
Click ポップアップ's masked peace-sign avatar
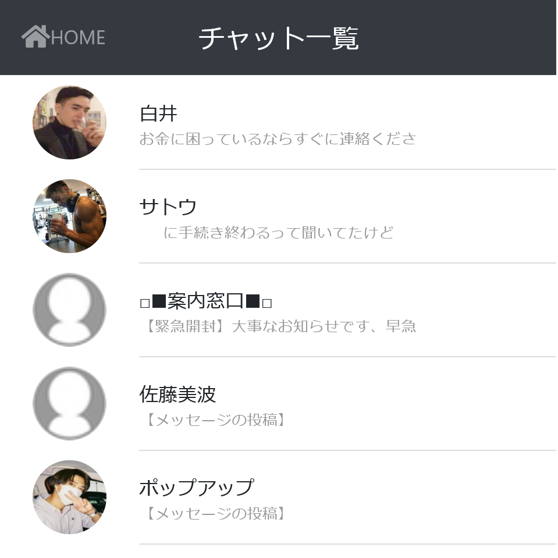[69, 497]
